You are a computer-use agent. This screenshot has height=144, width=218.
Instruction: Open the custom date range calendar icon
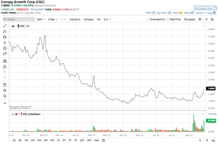(103, 141)
